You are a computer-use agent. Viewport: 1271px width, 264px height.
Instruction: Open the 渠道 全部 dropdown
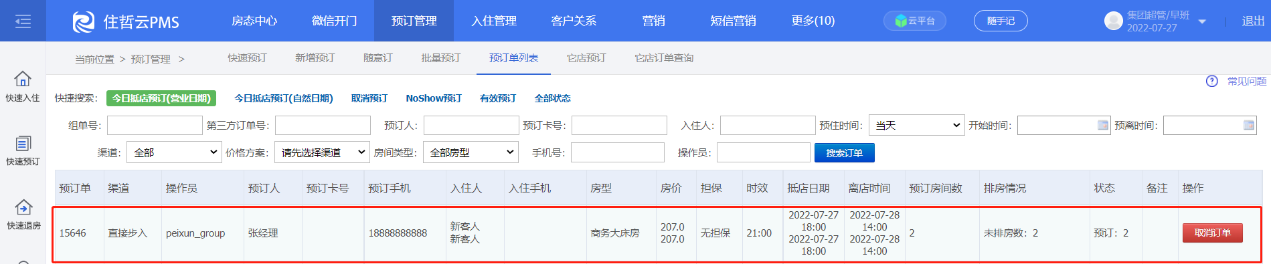[x=173, y=152]
